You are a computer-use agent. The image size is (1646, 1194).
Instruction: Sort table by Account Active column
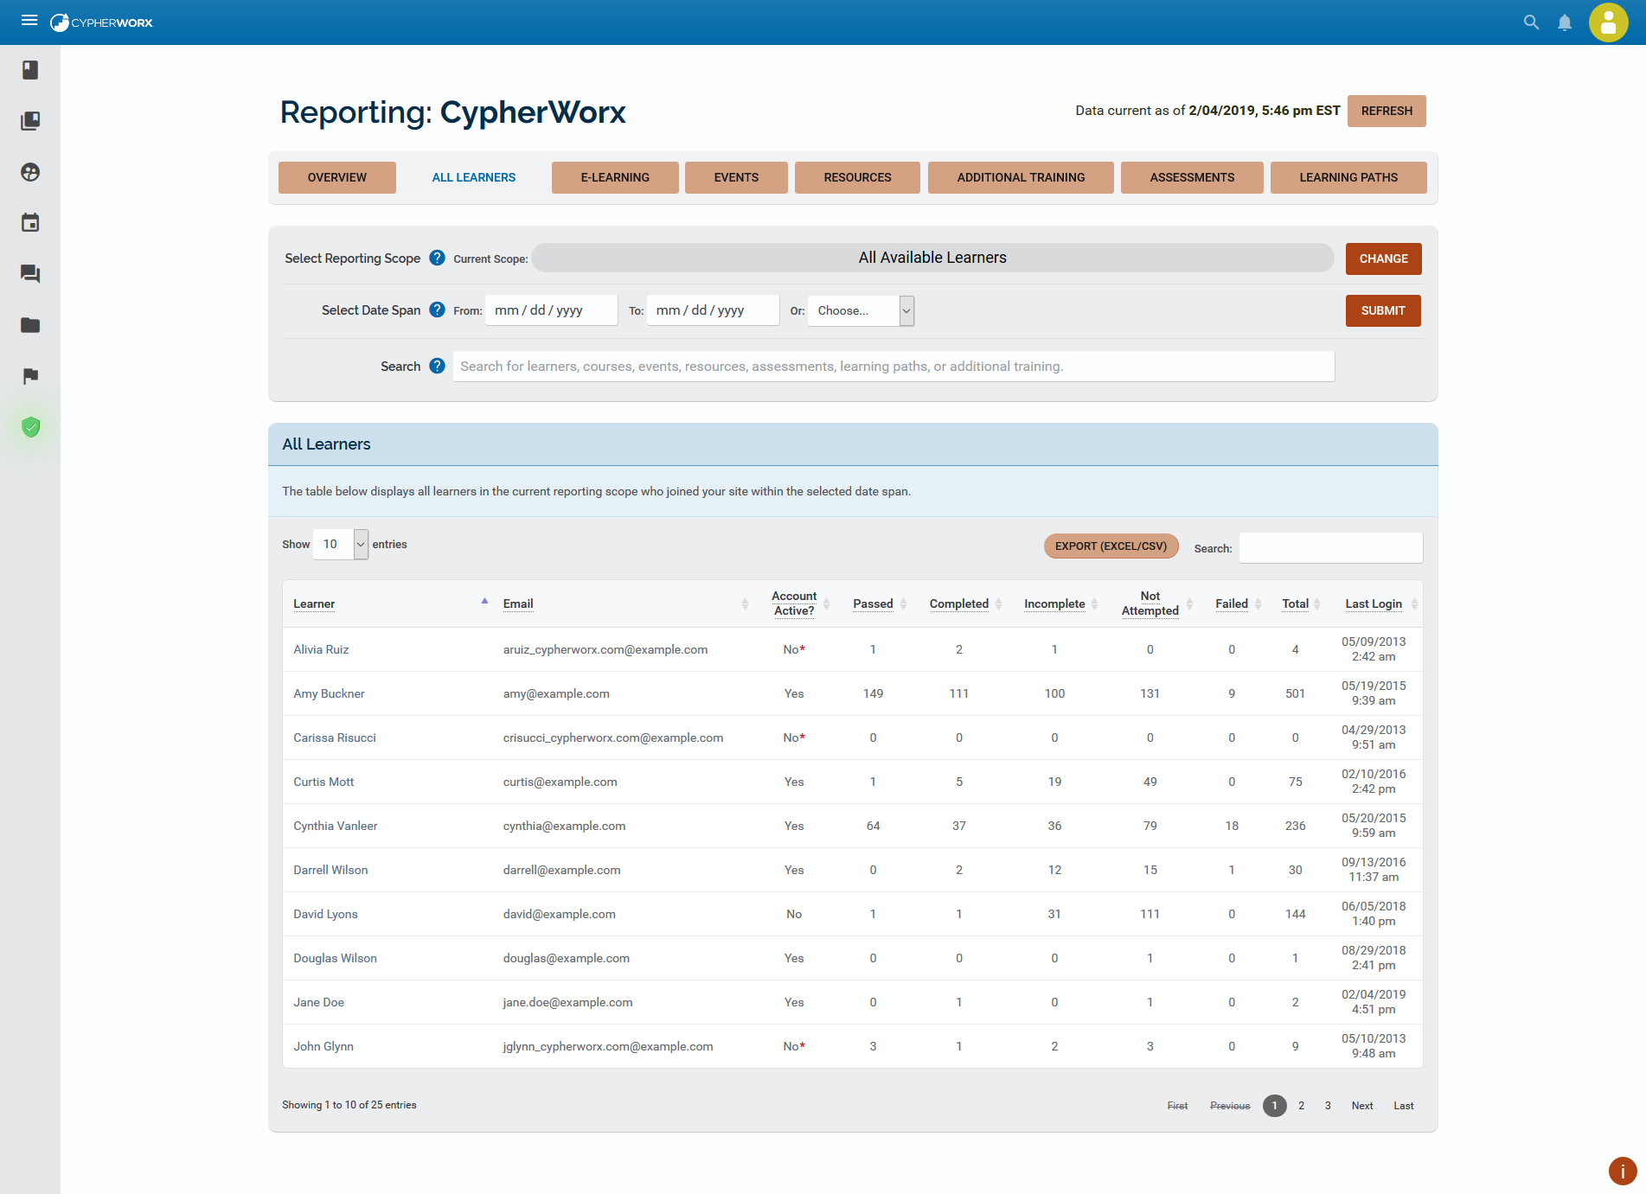pos(794,603)
